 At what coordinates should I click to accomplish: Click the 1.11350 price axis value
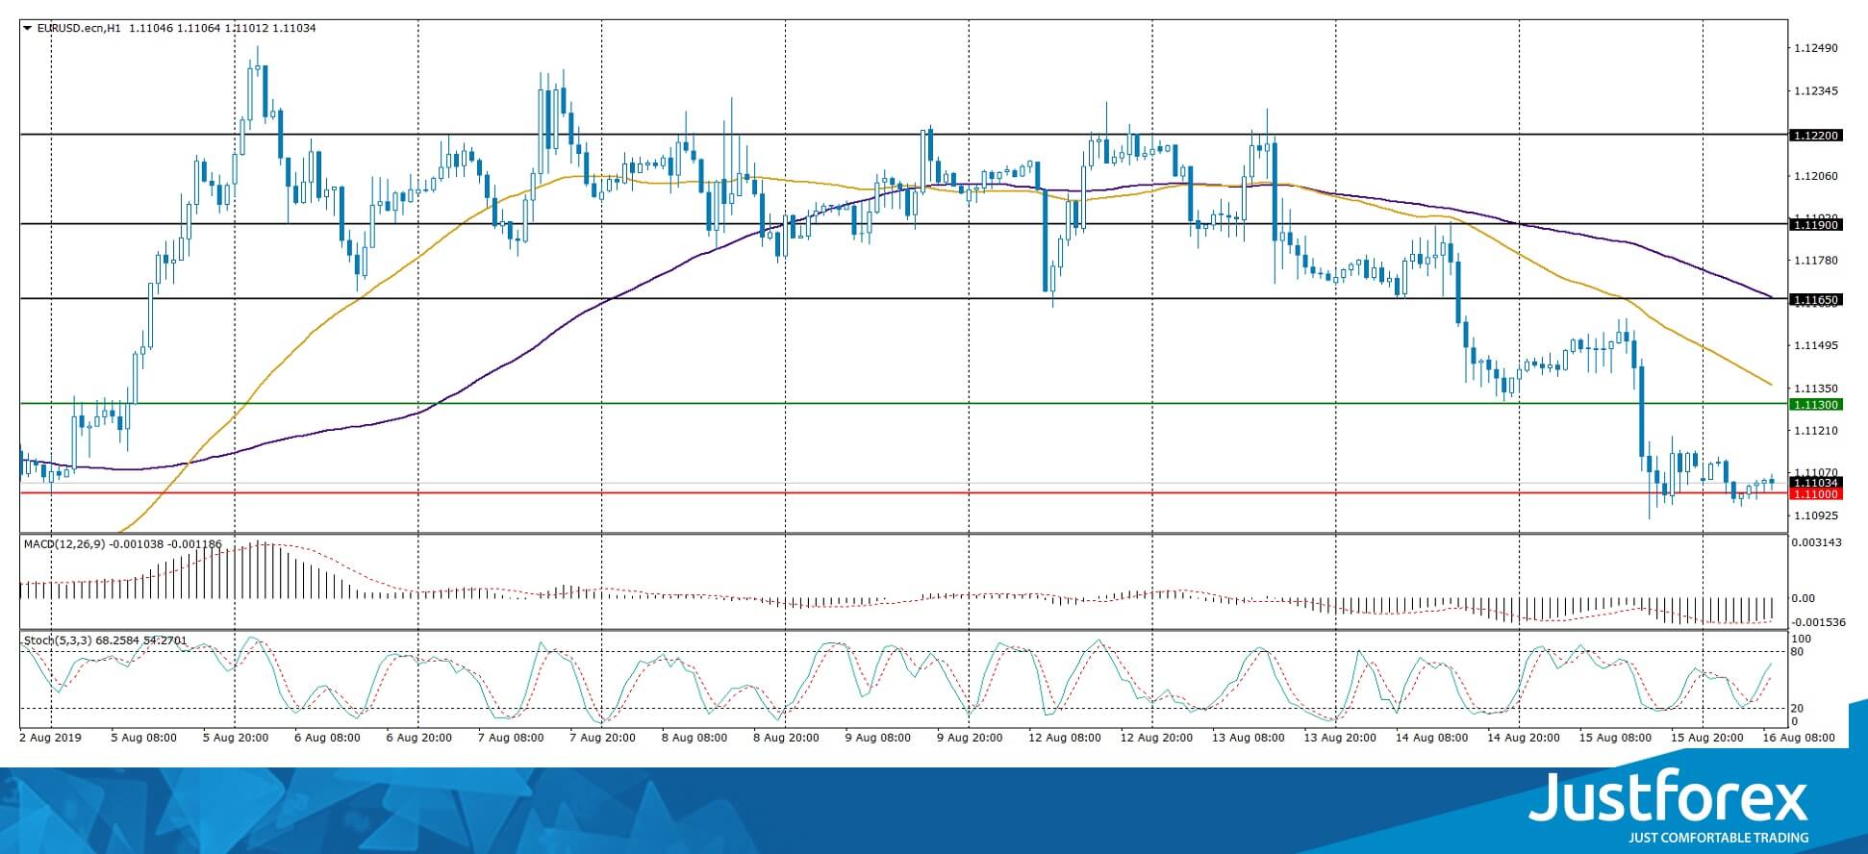pos(1816,389)
